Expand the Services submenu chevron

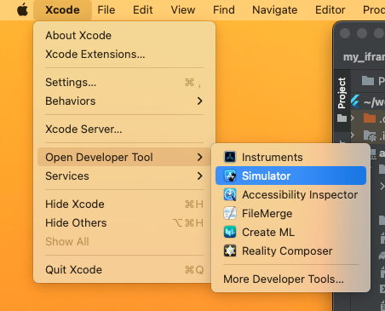coord(200,176)
